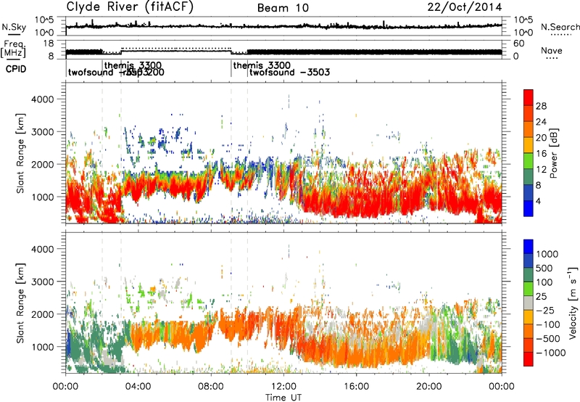The width and height of the screenshot is (580, 402).
Task: Select the 'N.Search' legend label
Action: tap(560, 27)
